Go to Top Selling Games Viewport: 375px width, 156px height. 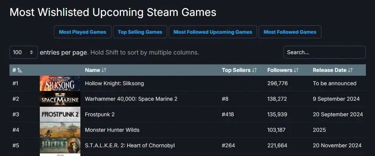point(140,32)
